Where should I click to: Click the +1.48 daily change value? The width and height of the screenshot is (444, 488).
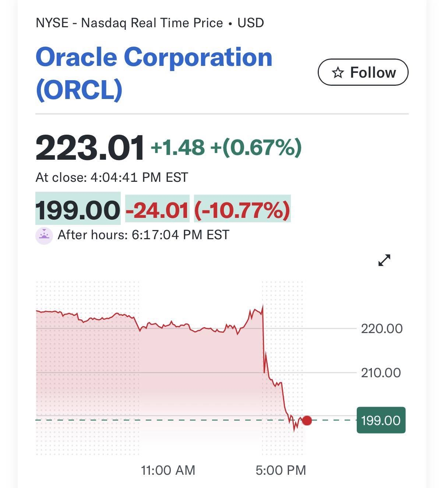point(177,147)
